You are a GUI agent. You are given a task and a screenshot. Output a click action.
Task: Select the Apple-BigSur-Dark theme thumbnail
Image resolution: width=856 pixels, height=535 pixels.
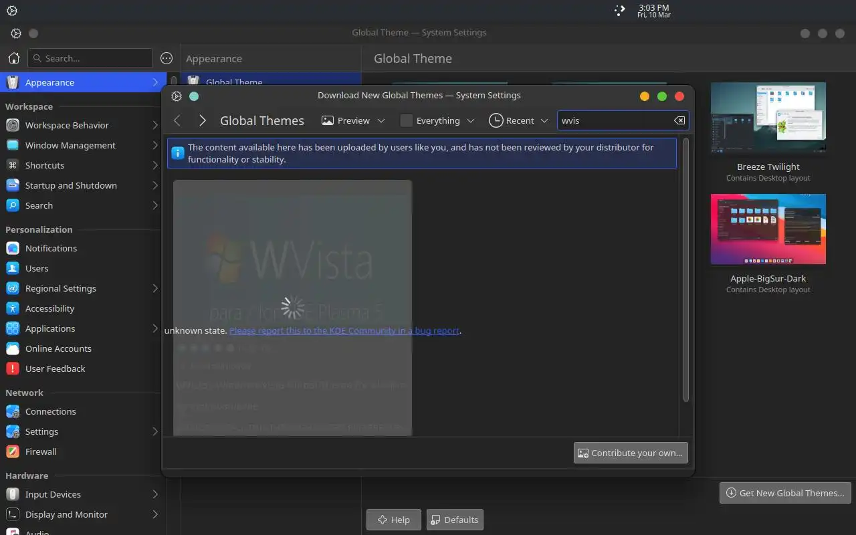pyautogui.click(x=768, y=229)
